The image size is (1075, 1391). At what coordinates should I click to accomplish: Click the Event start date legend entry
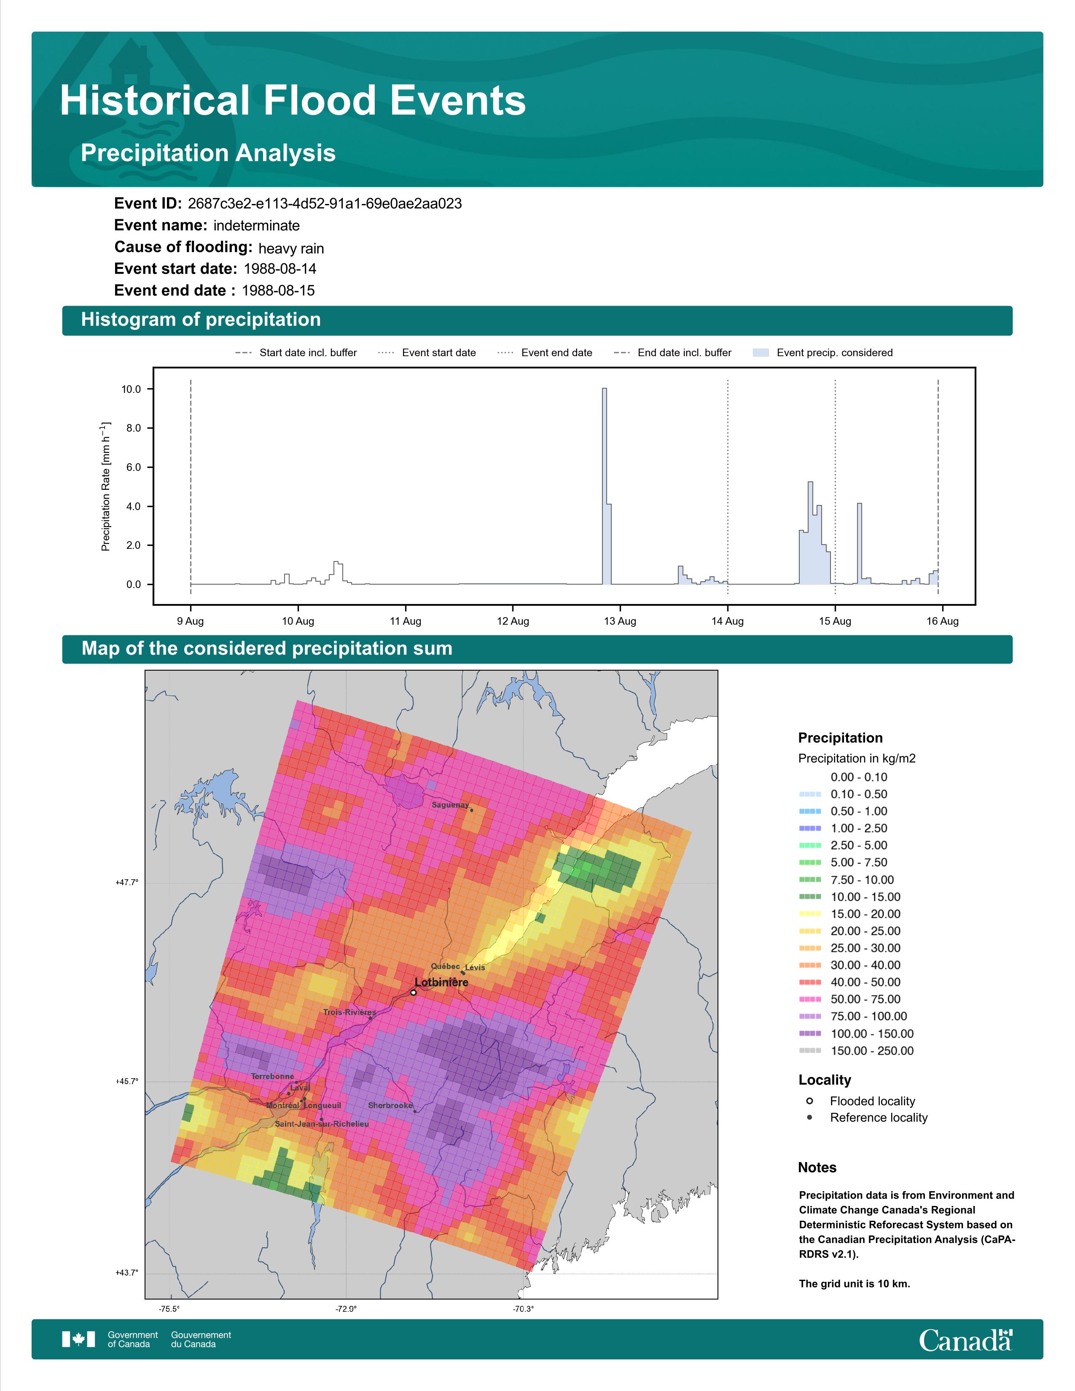(x=427, y=353)
